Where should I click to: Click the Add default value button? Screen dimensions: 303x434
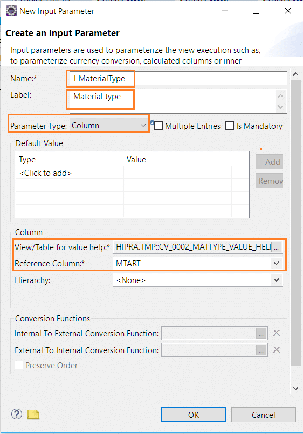269,162
